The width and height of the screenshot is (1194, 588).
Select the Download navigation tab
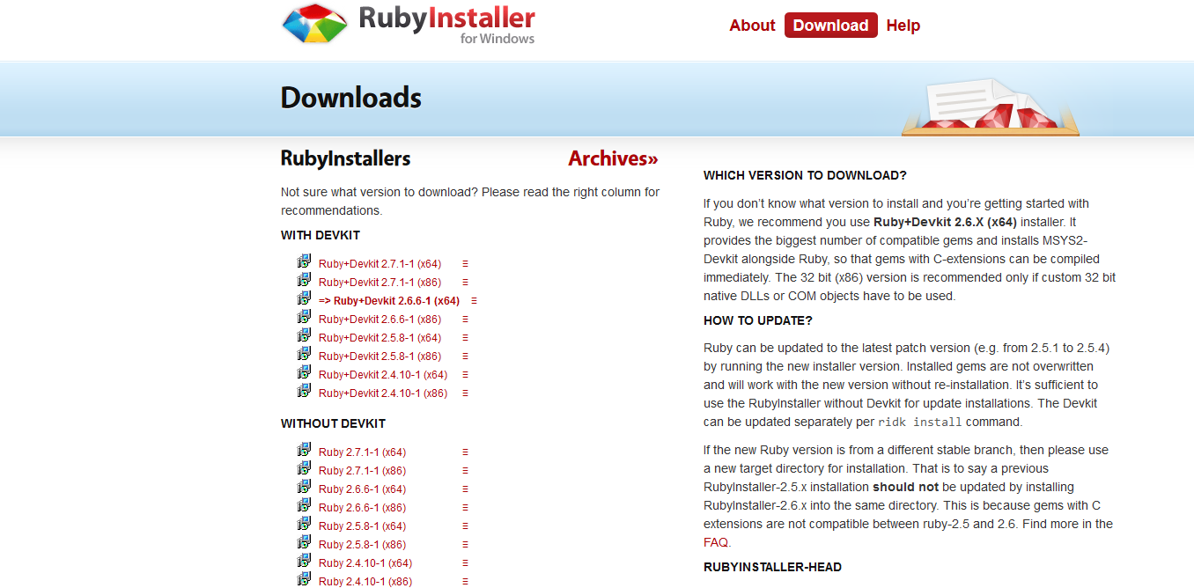[830, 26]
